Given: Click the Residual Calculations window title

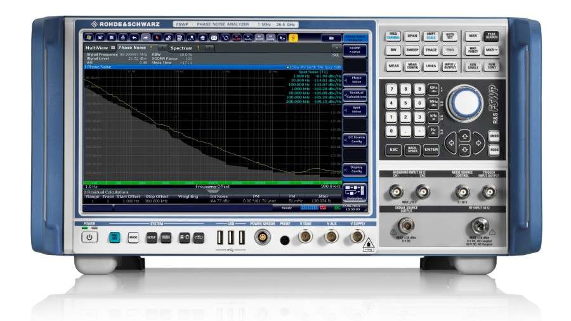Looking at the screenshot, I should (x=107, y=192).
